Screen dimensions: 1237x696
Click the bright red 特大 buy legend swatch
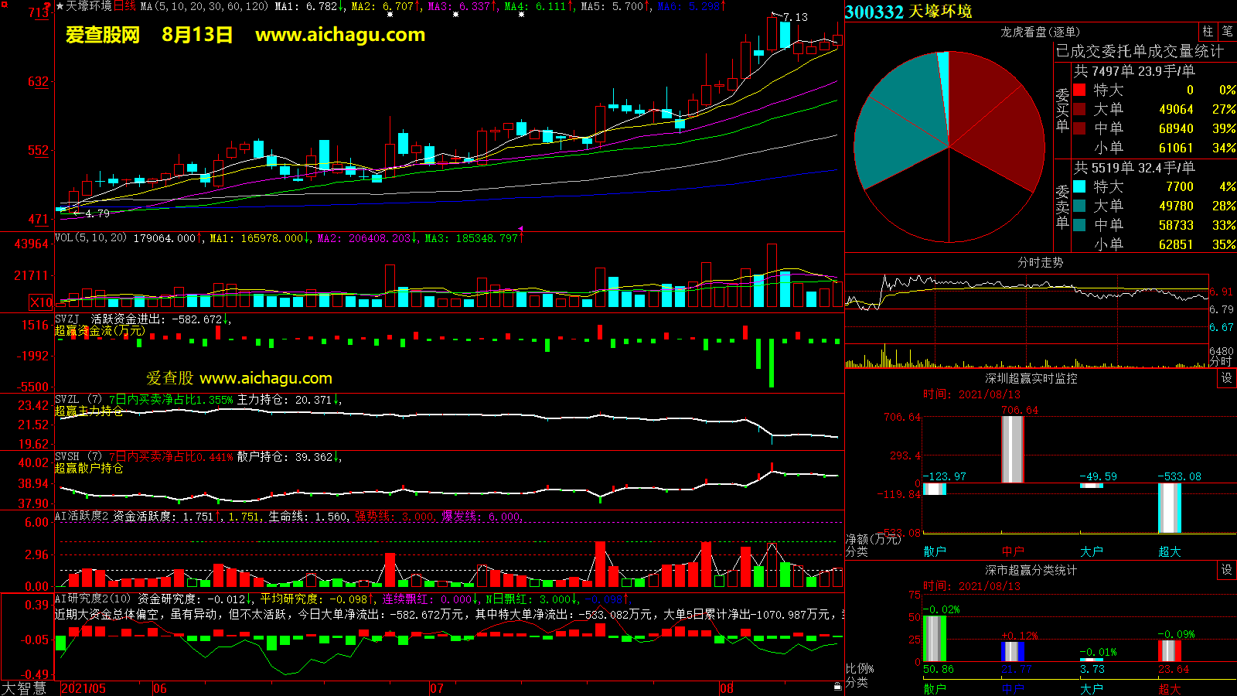(x=1079, y=90)
